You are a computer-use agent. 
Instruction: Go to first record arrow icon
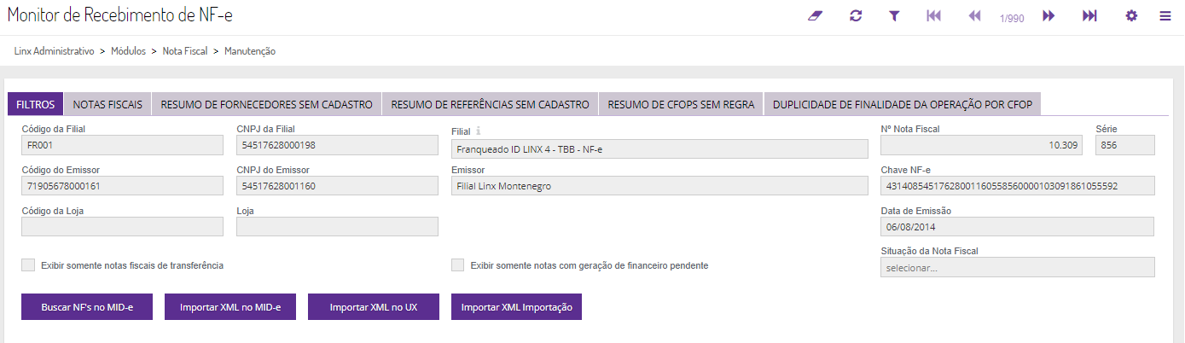[933, 16]
